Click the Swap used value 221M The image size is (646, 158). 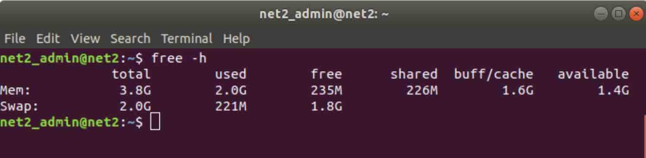coord(231,106)
